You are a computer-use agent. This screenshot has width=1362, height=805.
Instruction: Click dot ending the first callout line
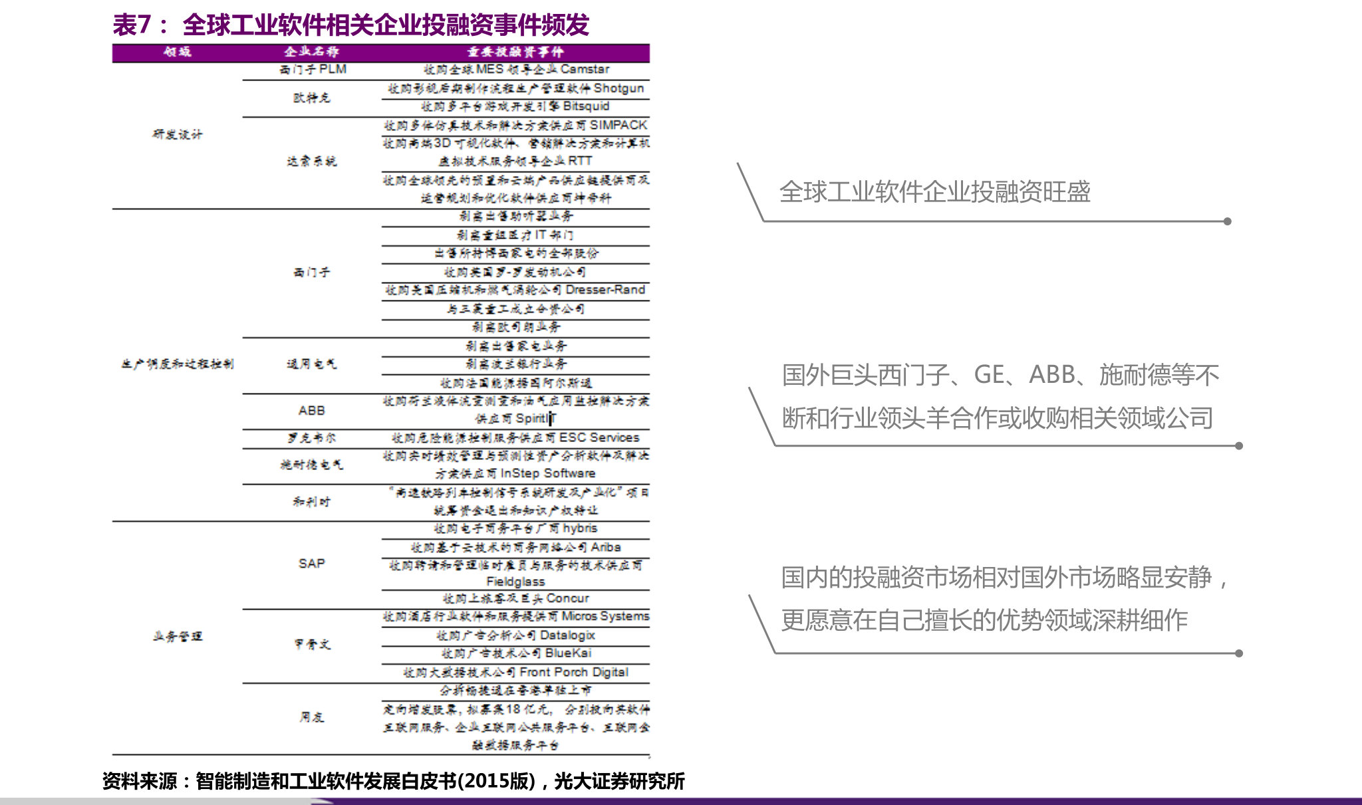[x=1228, y=221]
